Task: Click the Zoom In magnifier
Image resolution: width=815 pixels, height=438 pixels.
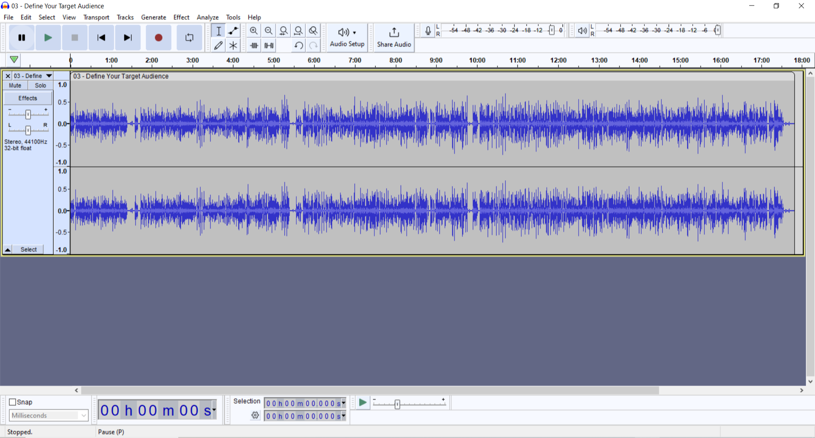Action: tap(254, 31)
